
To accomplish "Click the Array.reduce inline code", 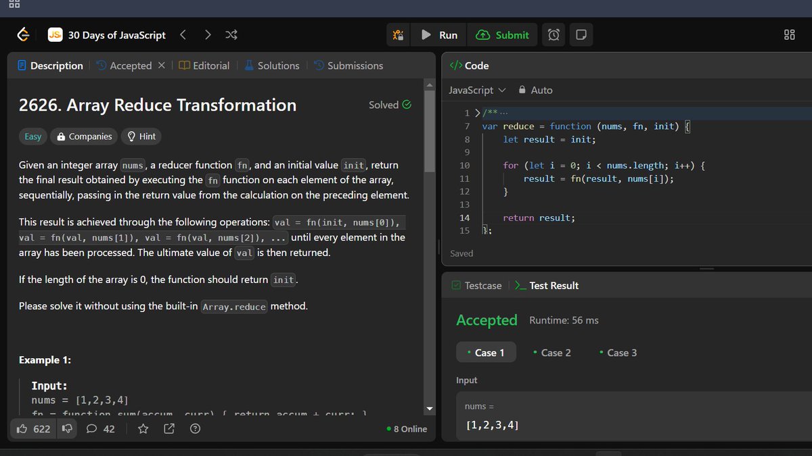I will [x=234, y=307].
